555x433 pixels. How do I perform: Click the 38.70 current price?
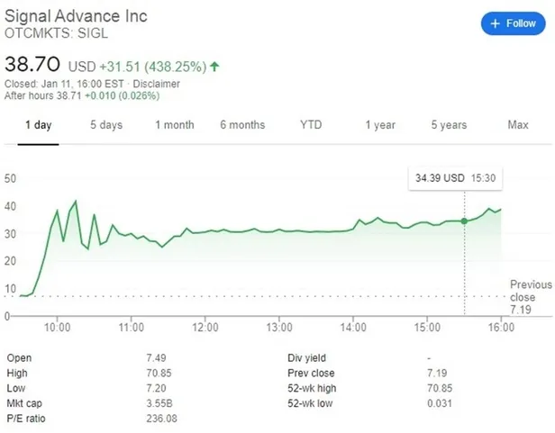pos(32,65)
